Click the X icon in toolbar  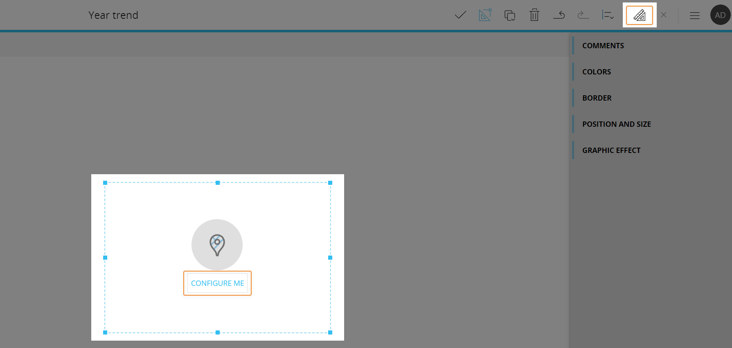tap(664, 15)
